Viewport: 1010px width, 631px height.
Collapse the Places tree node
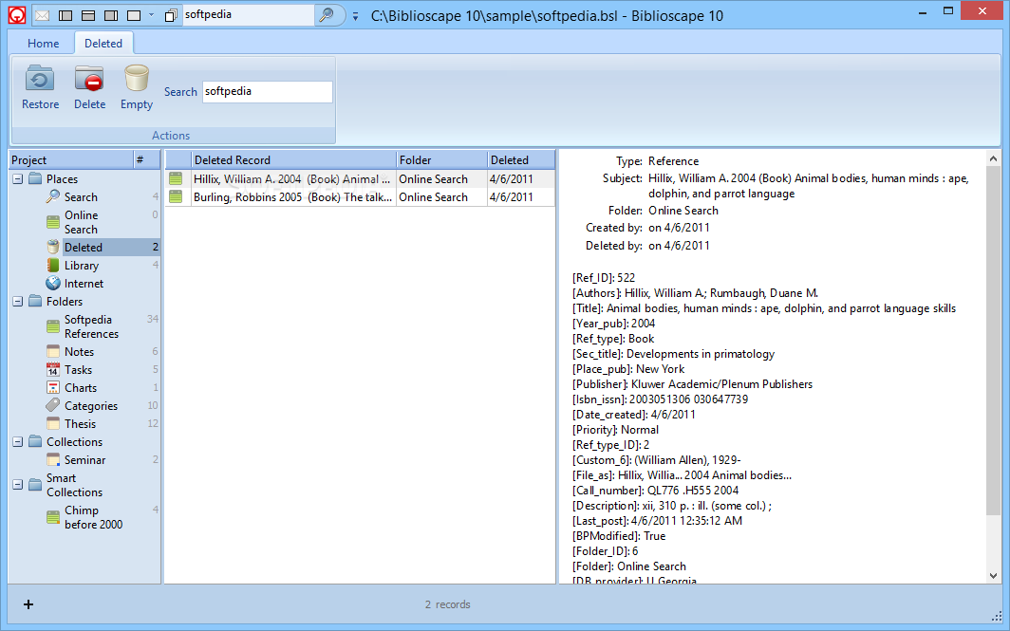(x=18, y=179)
